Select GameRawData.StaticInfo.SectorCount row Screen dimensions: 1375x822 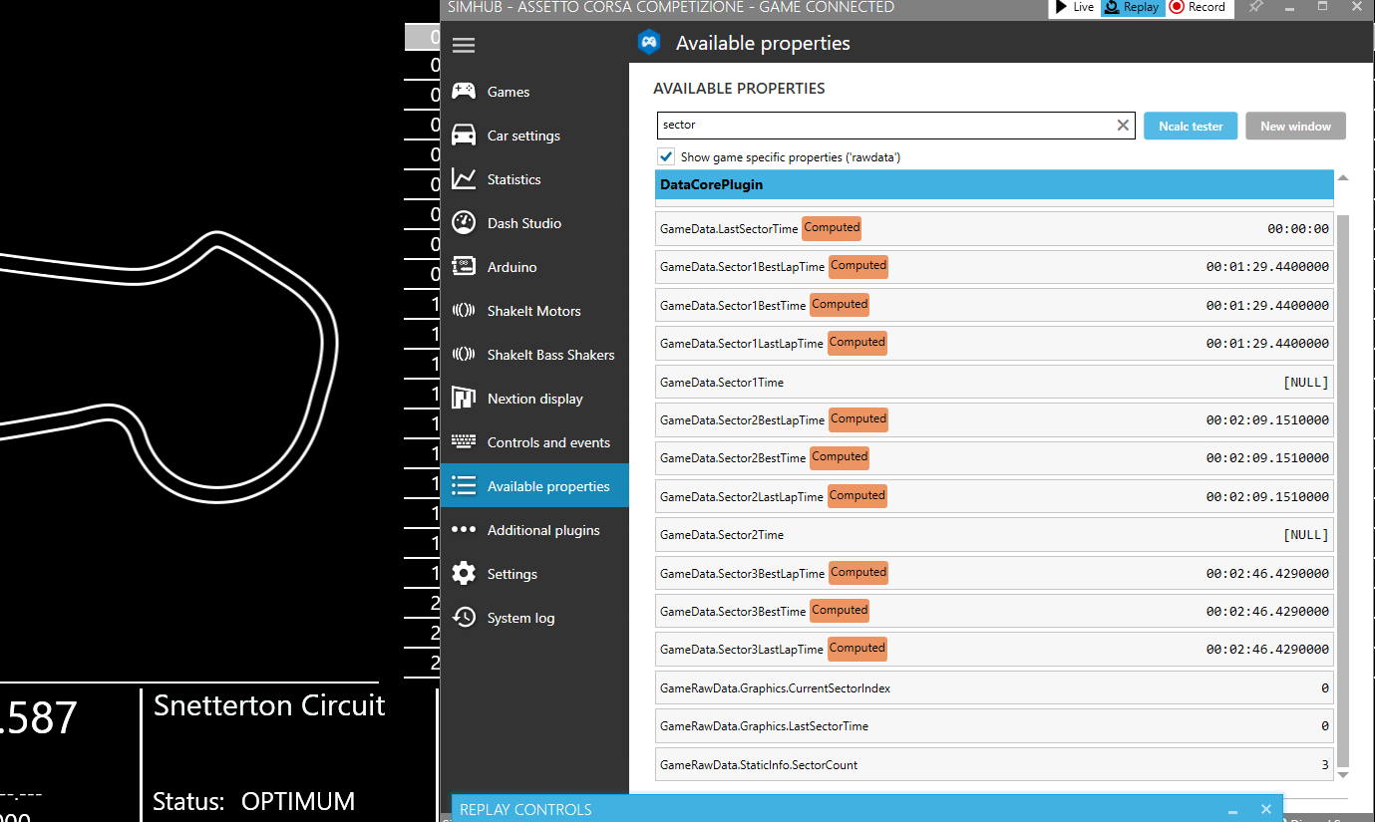coord(994,765)
